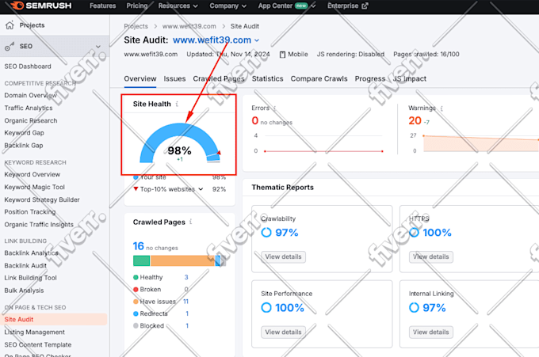Image resolution: width=539 pixels, height=357 pixels.
Task: Switch to the Statistics tab
Action: pyautogui.click(x=267, y=78)
